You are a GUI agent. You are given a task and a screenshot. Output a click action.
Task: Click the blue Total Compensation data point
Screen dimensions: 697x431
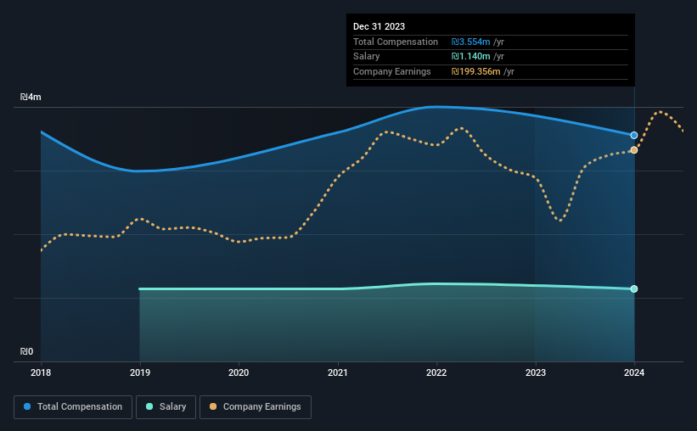(x=634, y=135)
